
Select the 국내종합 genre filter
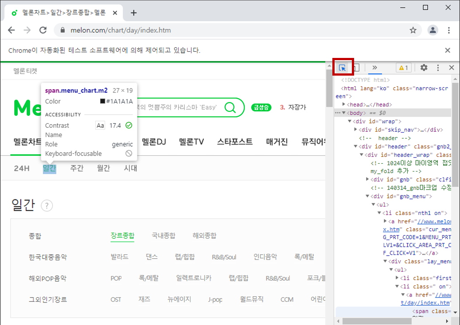pos(164,236)
